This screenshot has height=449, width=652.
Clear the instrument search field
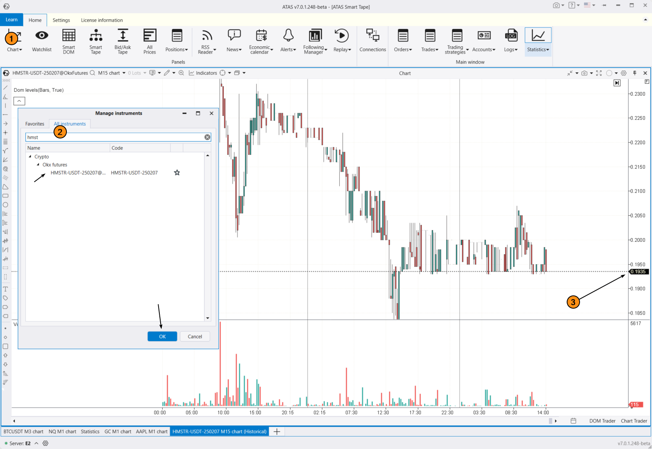pyautogui.click(x=207, y=137)
